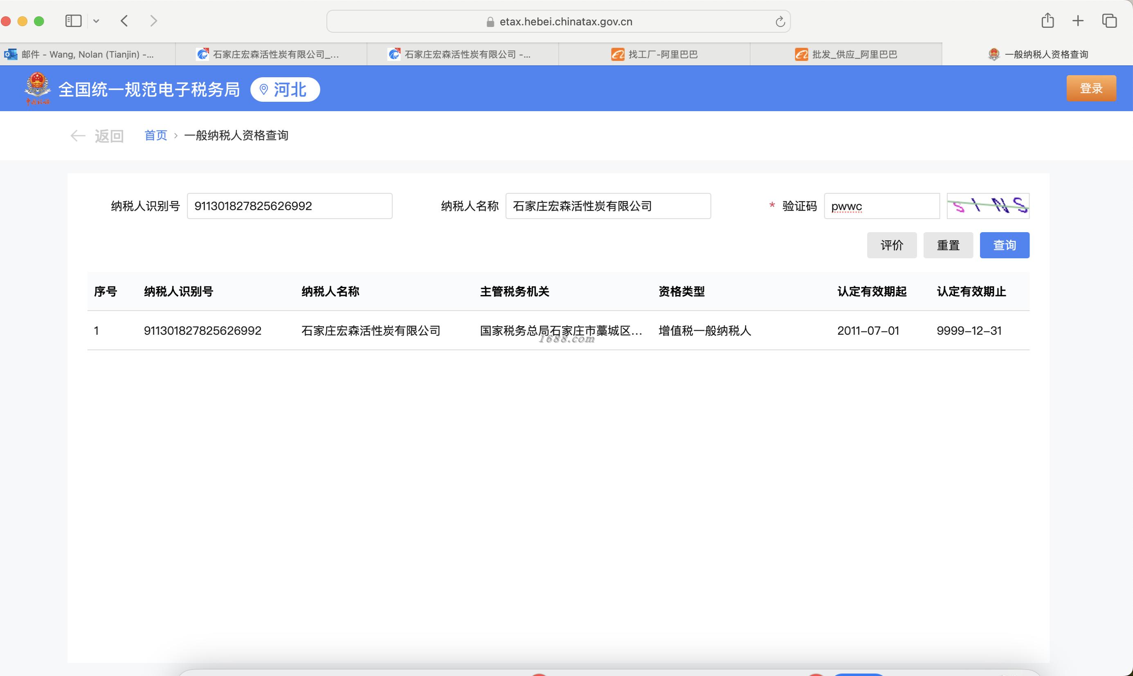Open the 批发_供应_阿里巴巴 tab

[846, 55]
